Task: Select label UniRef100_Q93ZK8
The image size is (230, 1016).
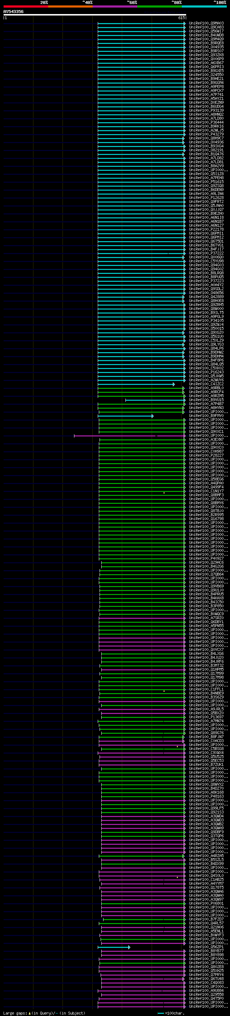Action: tap(206, 55)
